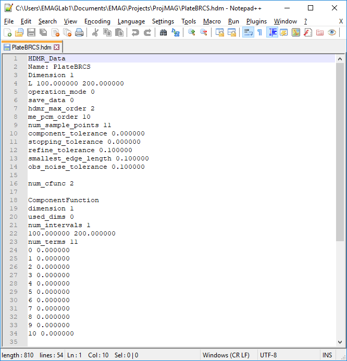Screen dimensions: 347x361
Task: Open the ? help menu
Action: (305, 21)
